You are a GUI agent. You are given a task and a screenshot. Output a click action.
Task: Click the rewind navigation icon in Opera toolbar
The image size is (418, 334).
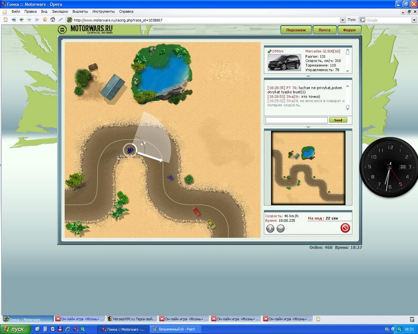(x=13, y=20)
